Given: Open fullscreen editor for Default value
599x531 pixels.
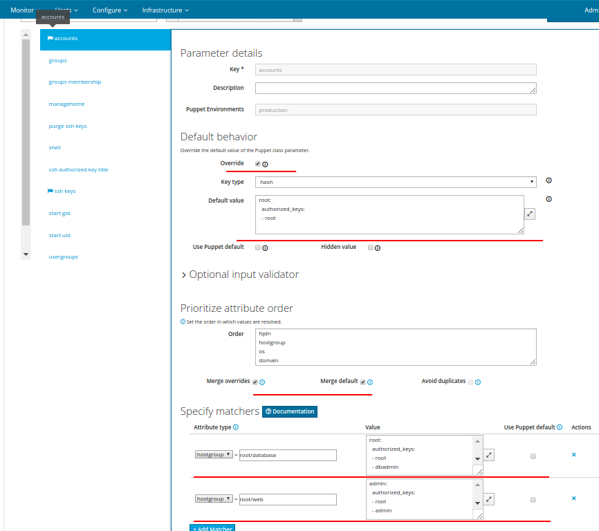Looking at the screenshot, I should pyautogui.click(x=529, y=214).
